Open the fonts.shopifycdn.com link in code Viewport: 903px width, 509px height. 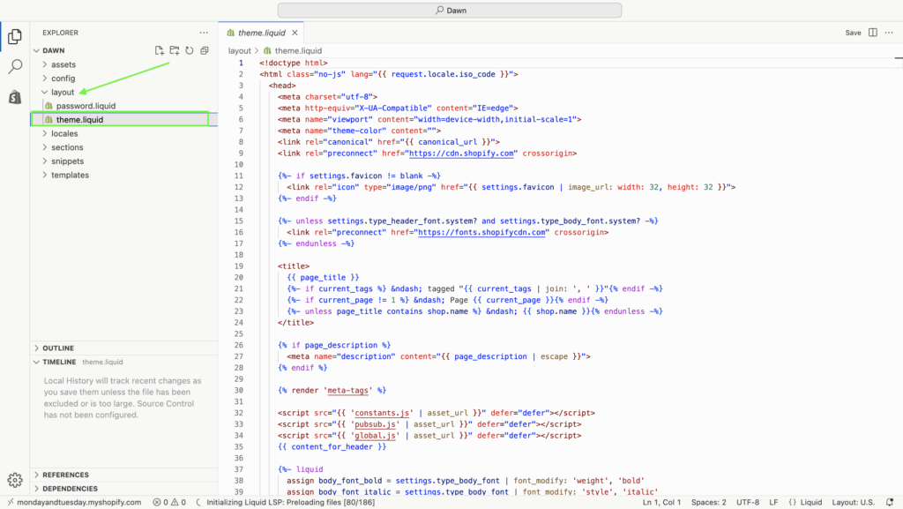click(481, 232)
